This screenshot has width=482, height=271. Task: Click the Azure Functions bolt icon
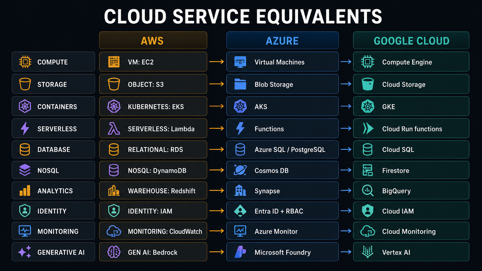240,128
